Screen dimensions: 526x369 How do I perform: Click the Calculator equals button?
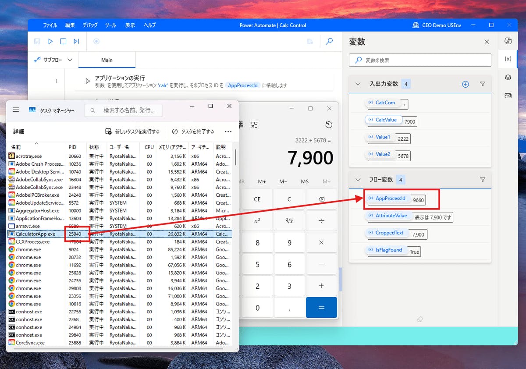[321, 308]
